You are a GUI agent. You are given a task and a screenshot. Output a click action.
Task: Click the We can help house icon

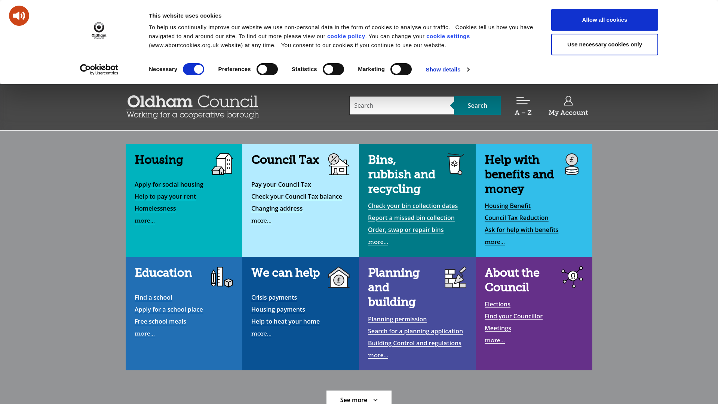(339, 277)
